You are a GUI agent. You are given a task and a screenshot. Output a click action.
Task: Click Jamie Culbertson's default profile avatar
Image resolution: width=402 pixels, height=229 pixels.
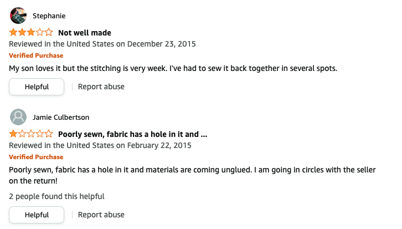(18, 117)
